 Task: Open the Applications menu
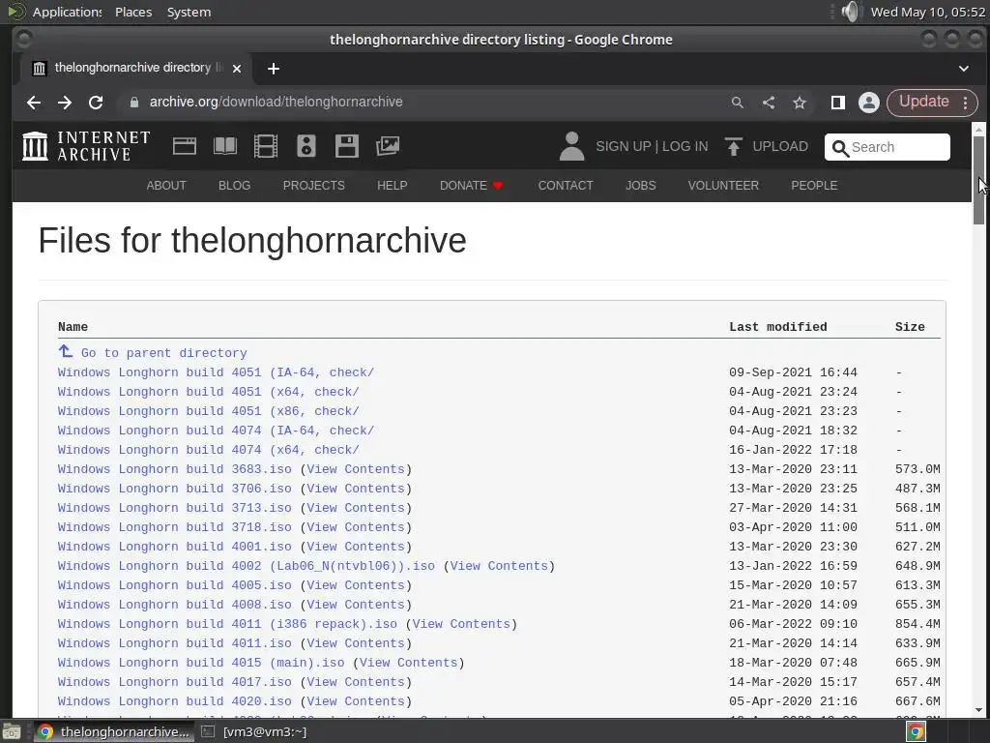pyautogui.click(x=67, y=12)
